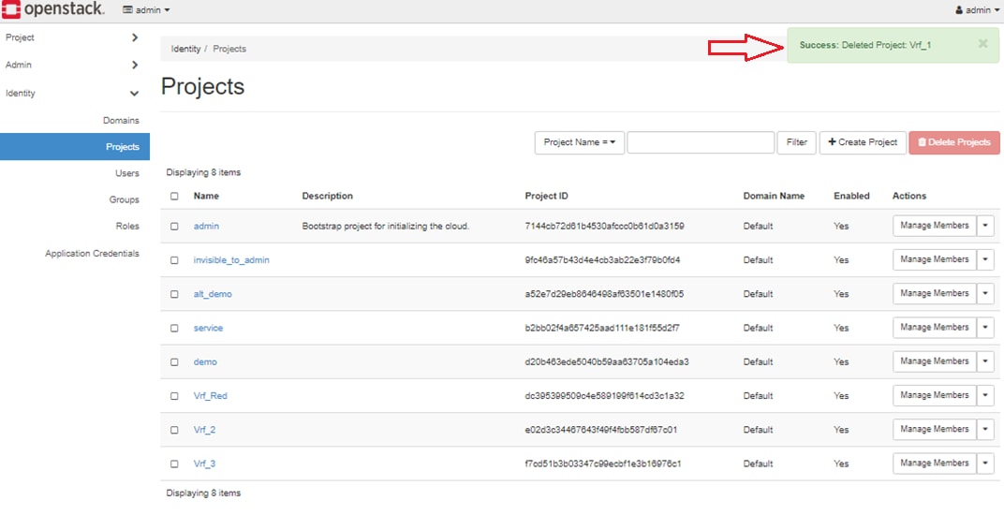Open the Vrf_Red project link
The width and height of the screenshot is (1004, 530).
coord(210,395)
